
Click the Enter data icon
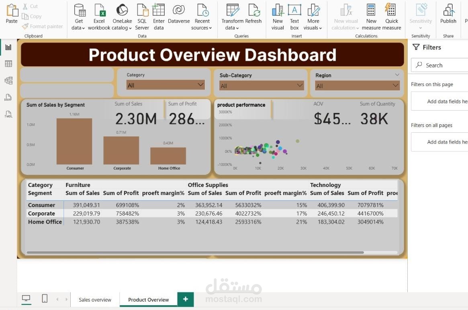159,10
